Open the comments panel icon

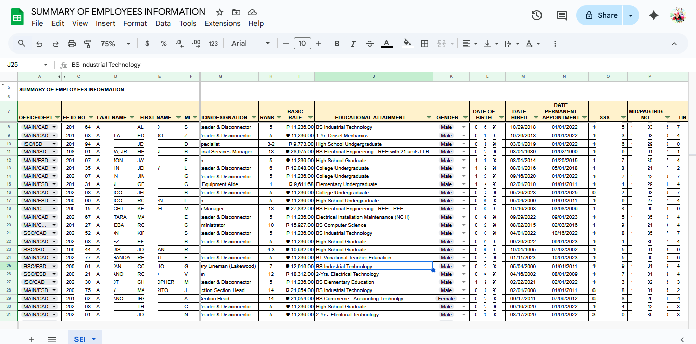pyautogui.click(x=561, y=15)
